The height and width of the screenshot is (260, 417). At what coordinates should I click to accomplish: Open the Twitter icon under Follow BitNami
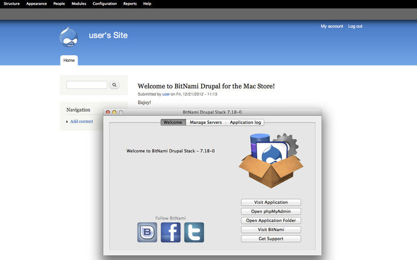(194, 232)
